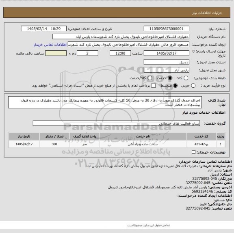
Task: Click the شماره نیاز field 1105098673000001
Action: pos(167,29)
